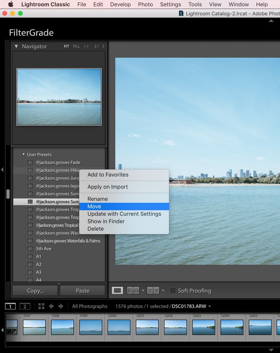The width and height of the screenshot is (280, 353).
Task: Open the DSC01783.ARW source dropdown
Action: pos(210,307)
